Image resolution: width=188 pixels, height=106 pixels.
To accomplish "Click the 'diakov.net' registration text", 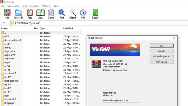I will point(108,95).
